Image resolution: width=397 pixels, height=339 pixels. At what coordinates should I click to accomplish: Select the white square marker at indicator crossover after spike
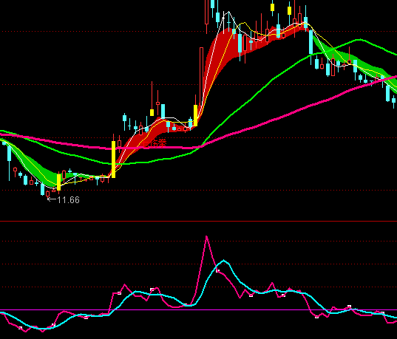(x=218, y=271)
